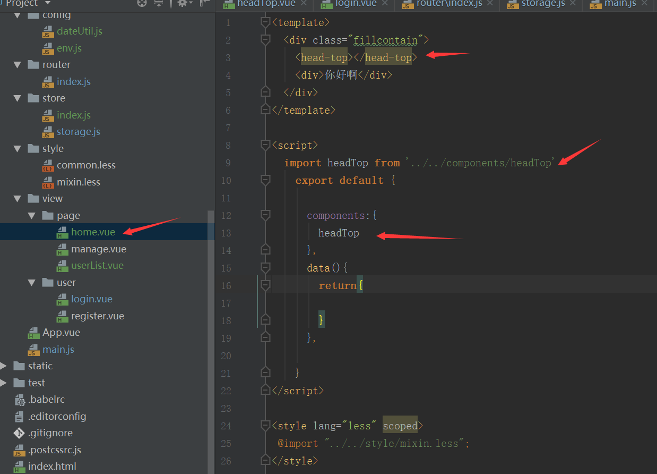
Task: Click the register.vue file icon
Action: (x=63, y=316)
